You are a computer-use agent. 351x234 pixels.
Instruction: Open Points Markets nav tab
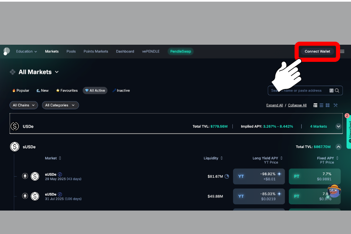click(x=96, y=51)
